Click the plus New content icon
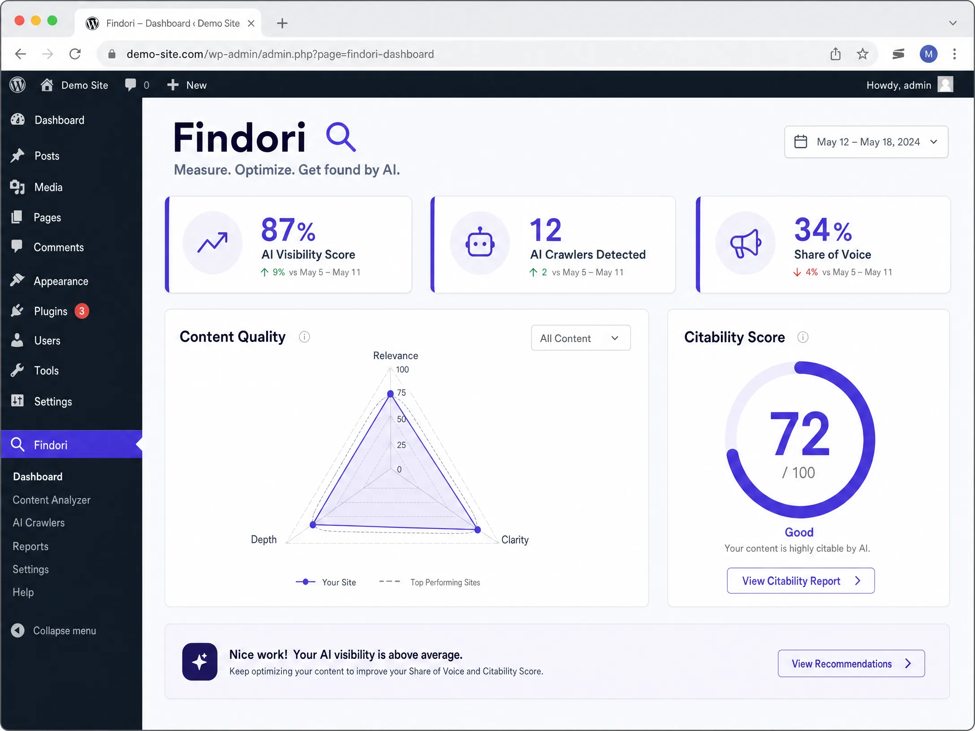This screenshot has height=731, width=975. coord(173,85)
